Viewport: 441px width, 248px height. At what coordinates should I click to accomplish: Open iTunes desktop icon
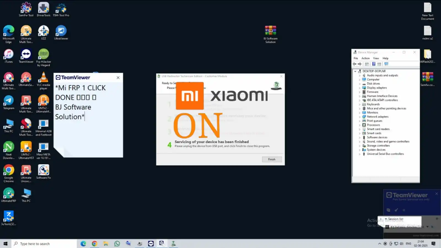[9, 56]
